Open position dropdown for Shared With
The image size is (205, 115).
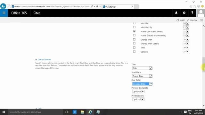pyautogui.click(x=186, y=39)
